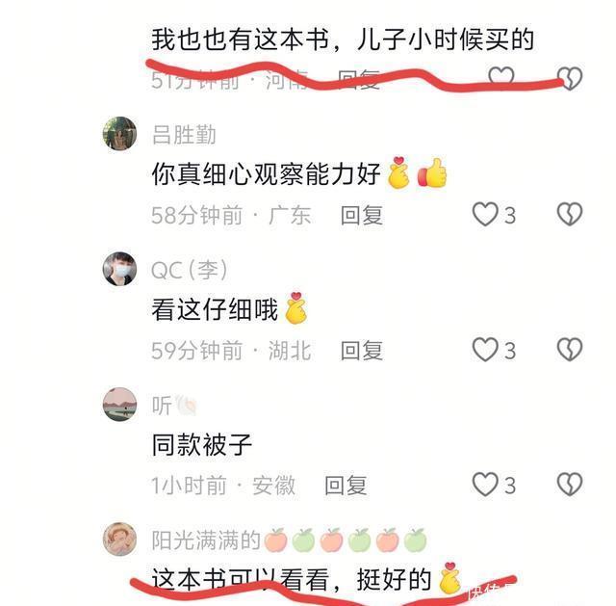Like the 同款被子 comment heart icon
Viewport: 616px width, 606px height.
pyautogui.click(x=485, y=484)
